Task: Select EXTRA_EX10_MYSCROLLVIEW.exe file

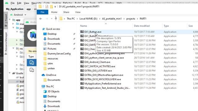Action: 103,79
